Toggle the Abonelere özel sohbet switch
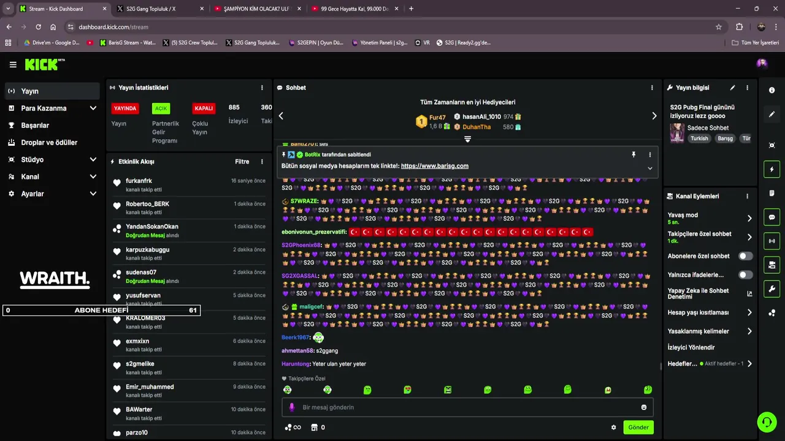Screen dimensions: 785x441 point(745,256)
